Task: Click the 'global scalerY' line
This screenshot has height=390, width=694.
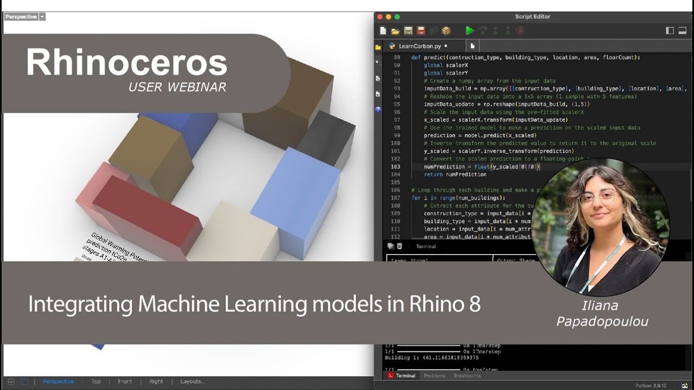Action: tap(446, 73)
